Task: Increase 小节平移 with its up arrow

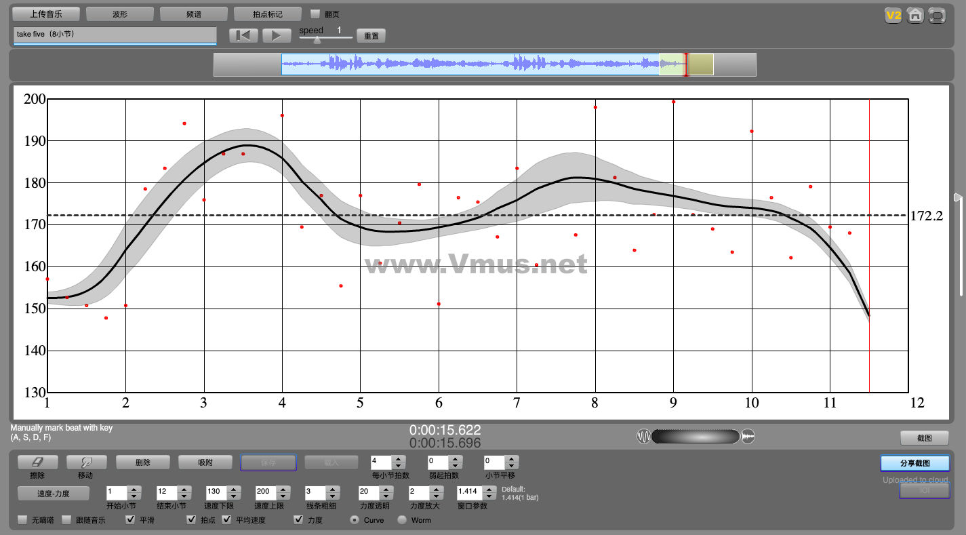Action: pyautogui.click(x=512, y=459)
